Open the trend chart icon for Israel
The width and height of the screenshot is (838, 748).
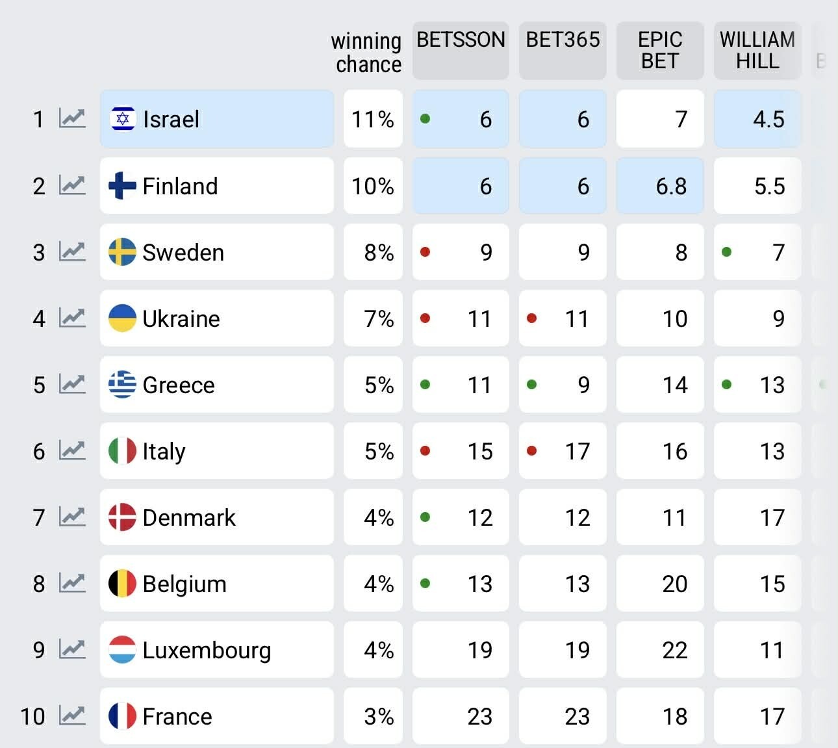[x=72, y=119]
